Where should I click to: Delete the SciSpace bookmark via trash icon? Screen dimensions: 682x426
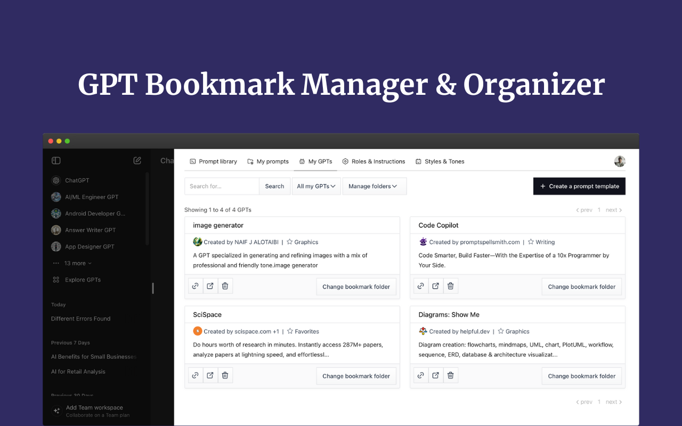[225, 376]
